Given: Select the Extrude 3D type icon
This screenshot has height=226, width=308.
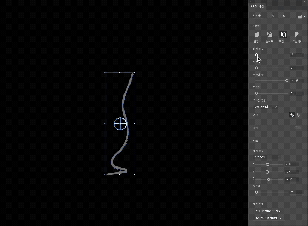Looking at the screenshot, I should tap(270, 35).
